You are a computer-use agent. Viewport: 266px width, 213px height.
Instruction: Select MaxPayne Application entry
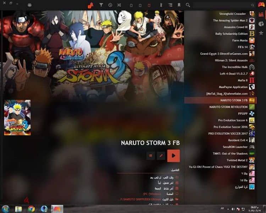[x=220, y=87]
